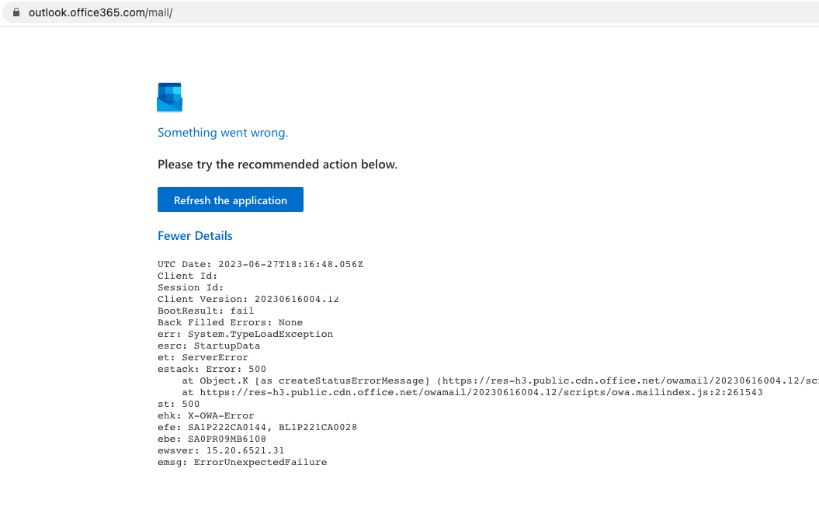The image size is (819, 514).
Task: Click the efe: SA1P222CA0144, BL1P221CA0028 line
Action: pyautogui.click(x=258, y=427)
